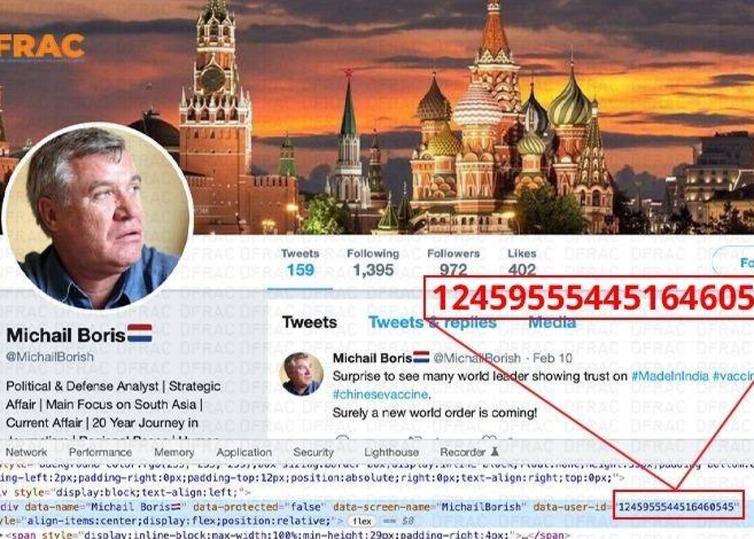View the Following count of 1,395
The width and height of the screenshot is (754, 539).
373,263
